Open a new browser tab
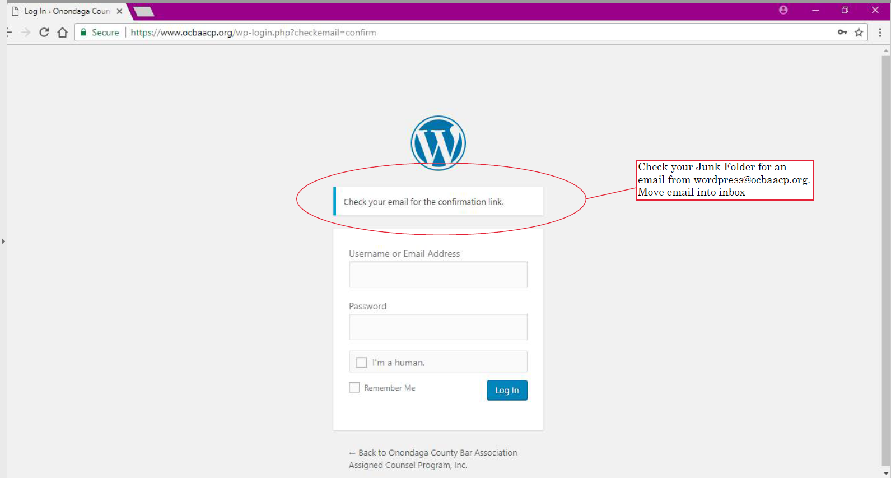 click(x=144, y=11)
